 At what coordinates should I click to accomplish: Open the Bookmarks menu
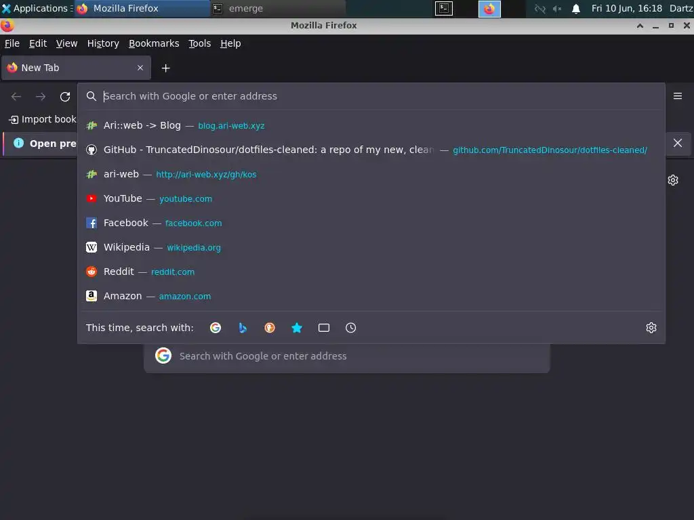154,43
